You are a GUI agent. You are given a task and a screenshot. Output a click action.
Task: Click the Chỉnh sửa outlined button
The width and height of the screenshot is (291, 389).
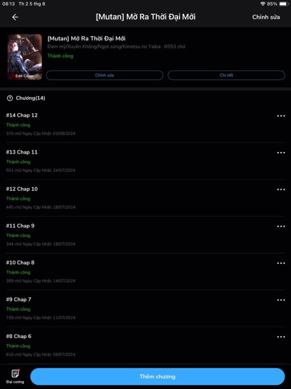(x=104, y=75)
